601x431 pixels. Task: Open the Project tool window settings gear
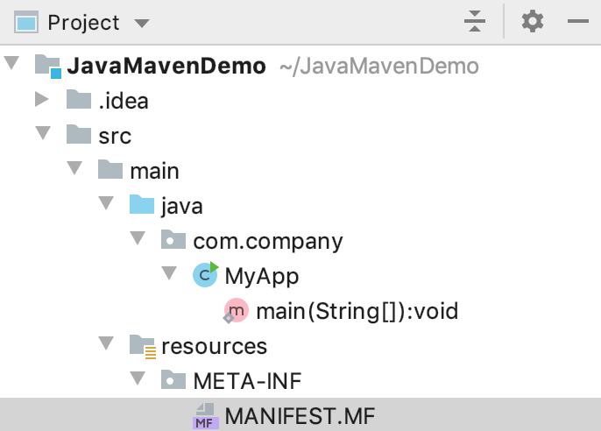[533, 22]
